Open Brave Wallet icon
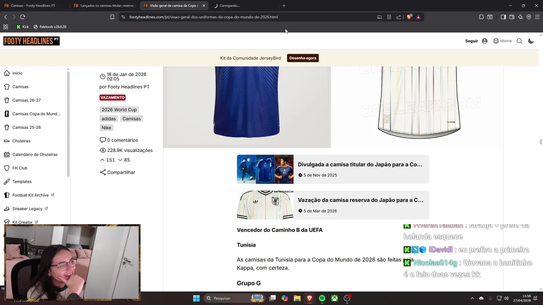The width and height of the screenshot is (543, 305). point(512,17)
